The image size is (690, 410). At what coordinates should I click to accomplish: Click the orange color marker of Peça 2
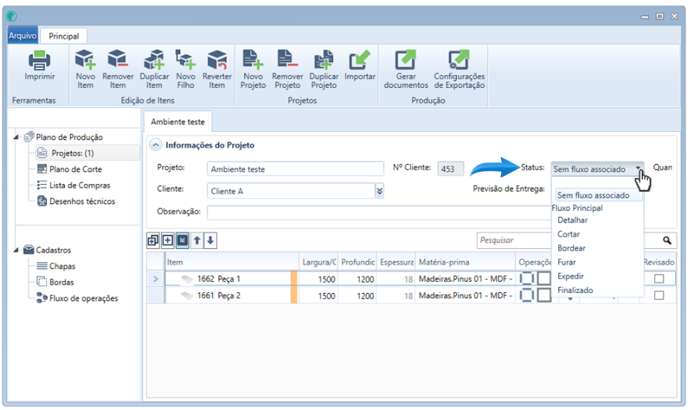click(294, 295)
